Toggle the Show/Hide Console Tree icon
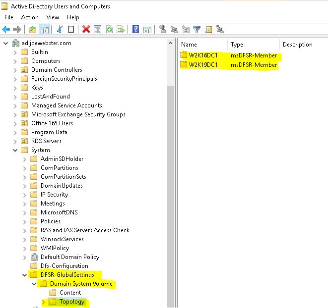This screenshot has height=308, width=328. [44, 29]
